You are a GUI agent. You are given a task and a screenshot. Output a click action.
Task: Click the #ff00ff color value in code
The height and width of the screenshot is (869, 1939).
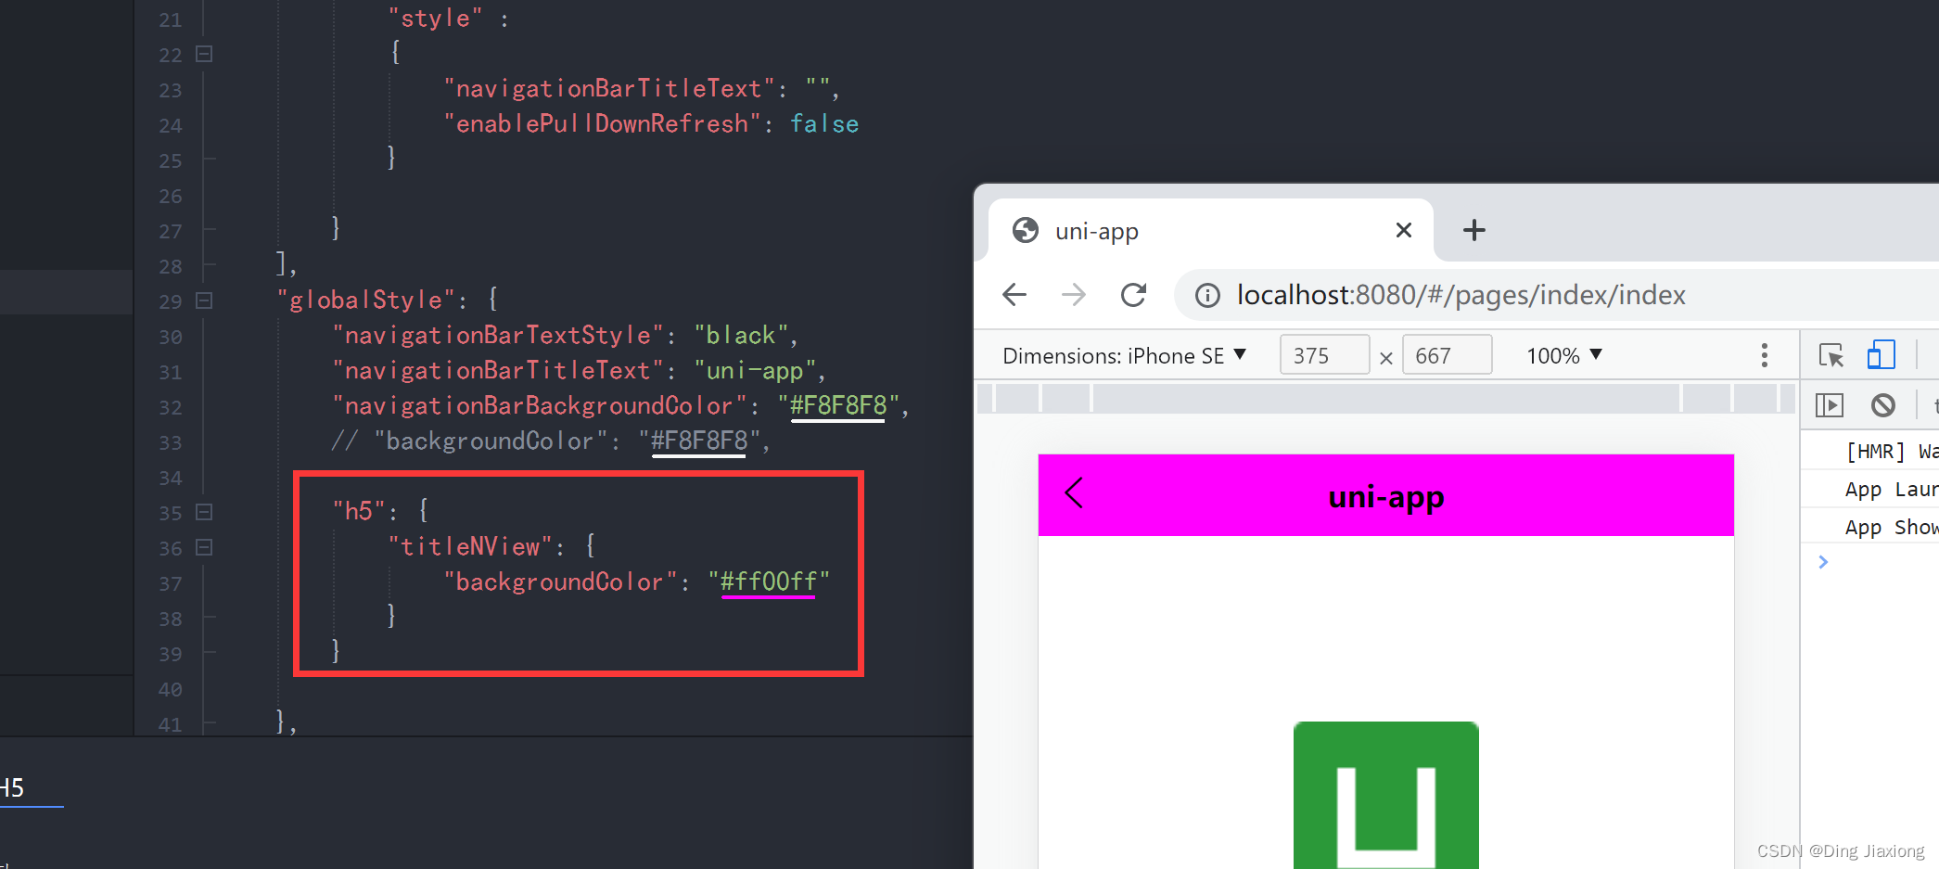click(x=769, y=582)
